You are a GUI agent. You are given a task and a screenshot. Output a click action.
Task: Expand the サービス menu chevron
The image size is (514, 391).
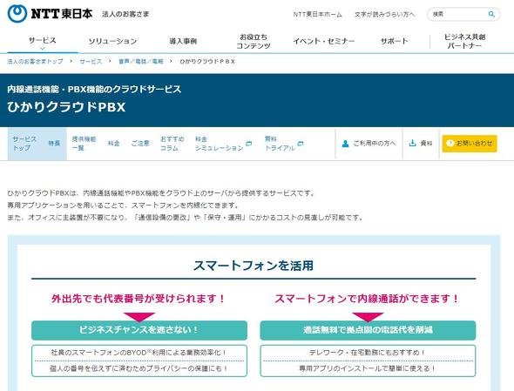pyautogui.click(x=43, y=49)
